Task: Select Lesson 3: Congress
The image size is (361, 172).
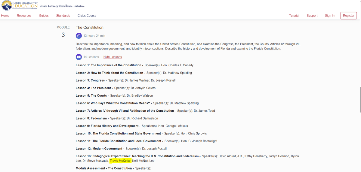Action: [x=90, y=80]
